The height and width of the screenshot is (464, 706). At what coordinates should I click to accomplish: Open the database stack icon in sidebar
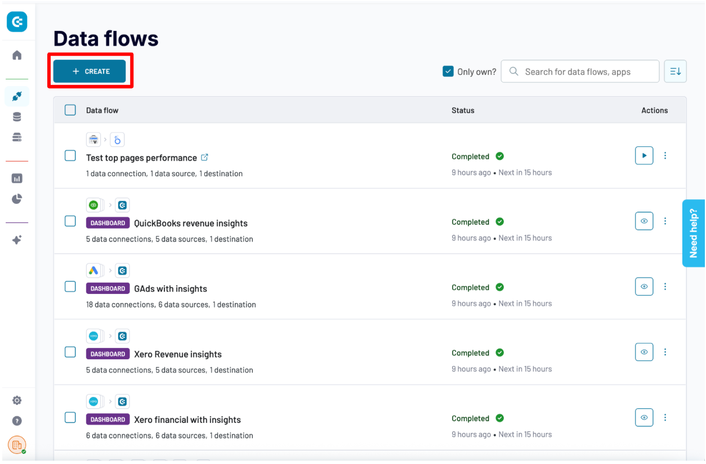click(17, 117)
